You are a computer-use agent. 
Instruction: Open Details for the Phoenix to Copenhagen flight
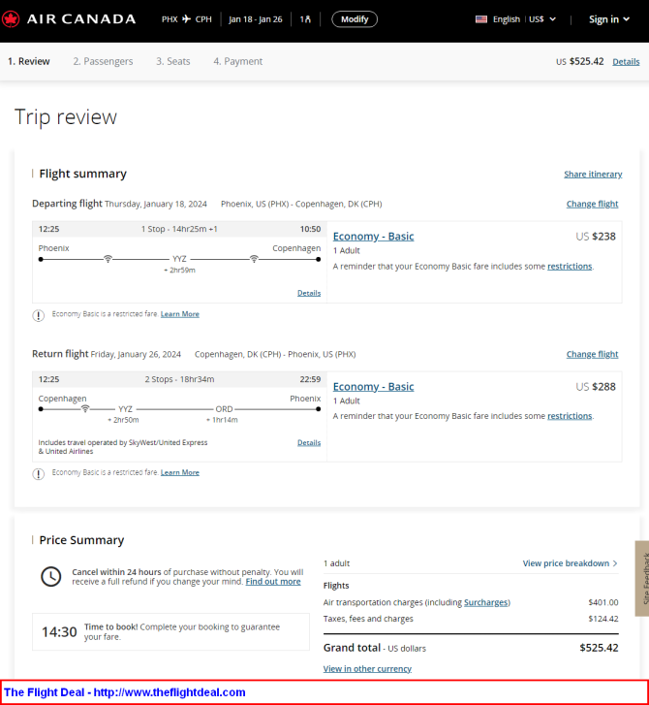(x=309, y=293)
